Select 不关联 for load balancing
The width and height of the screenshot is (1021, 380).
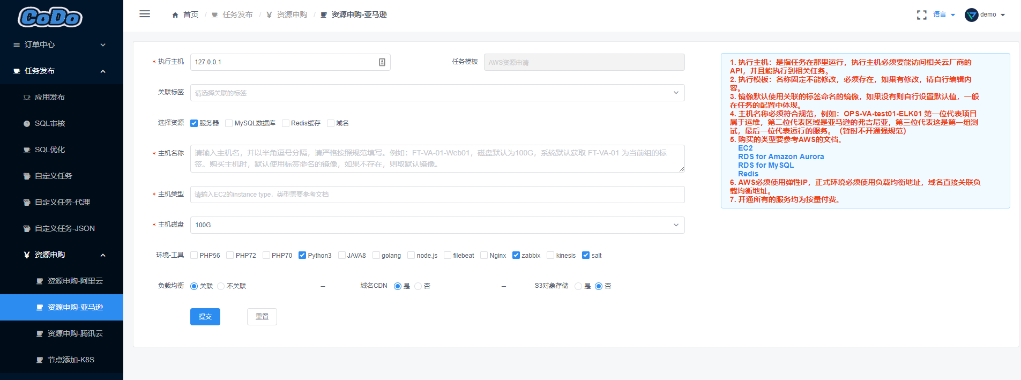click(221, 286)
